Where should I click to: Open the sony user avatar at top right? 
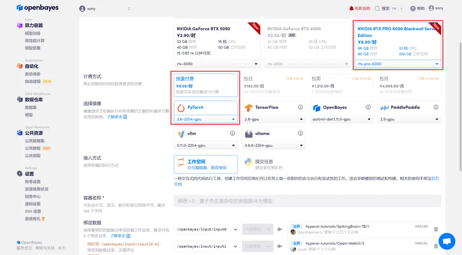(431, 8)
